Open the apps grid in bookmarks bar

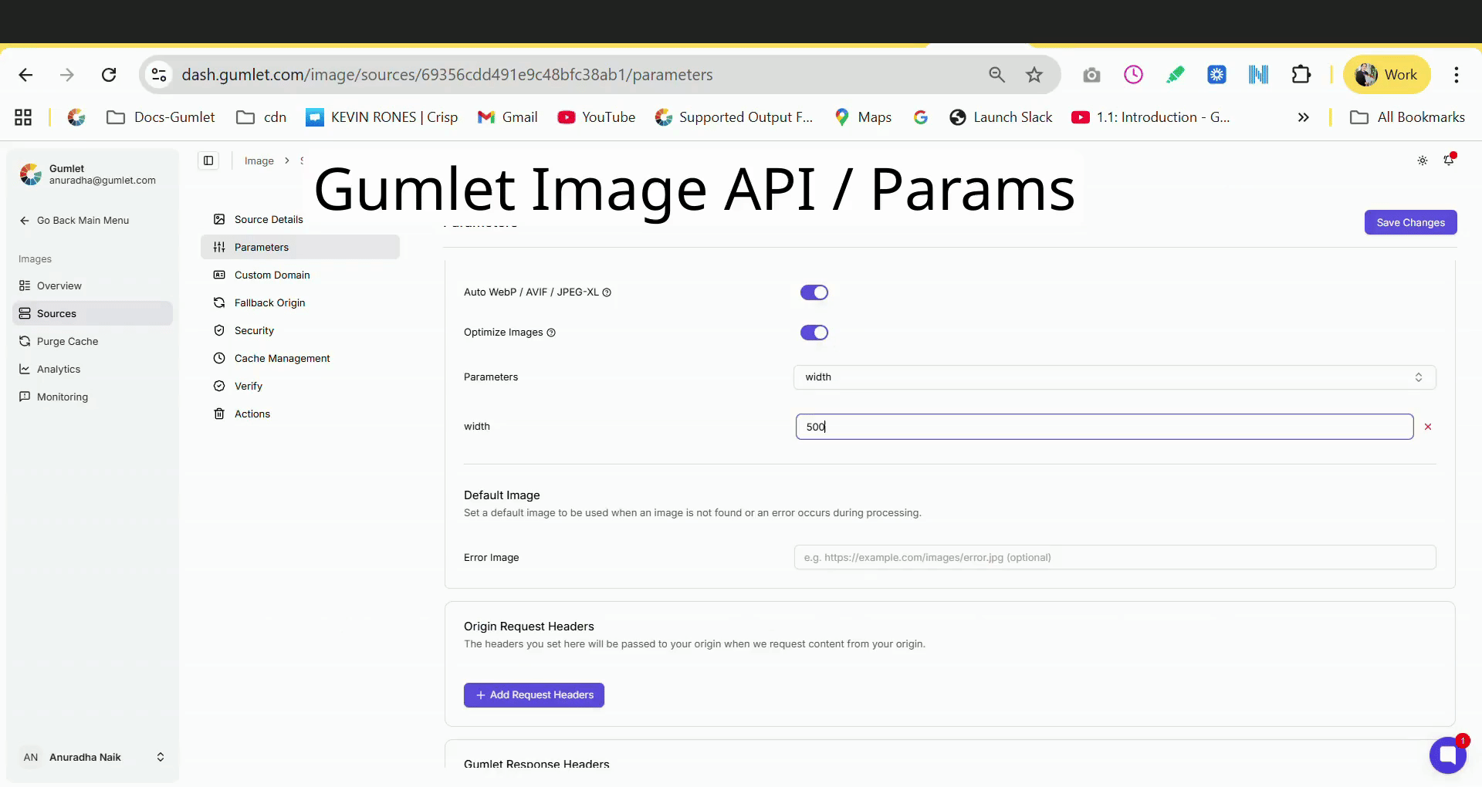(23, 117)
